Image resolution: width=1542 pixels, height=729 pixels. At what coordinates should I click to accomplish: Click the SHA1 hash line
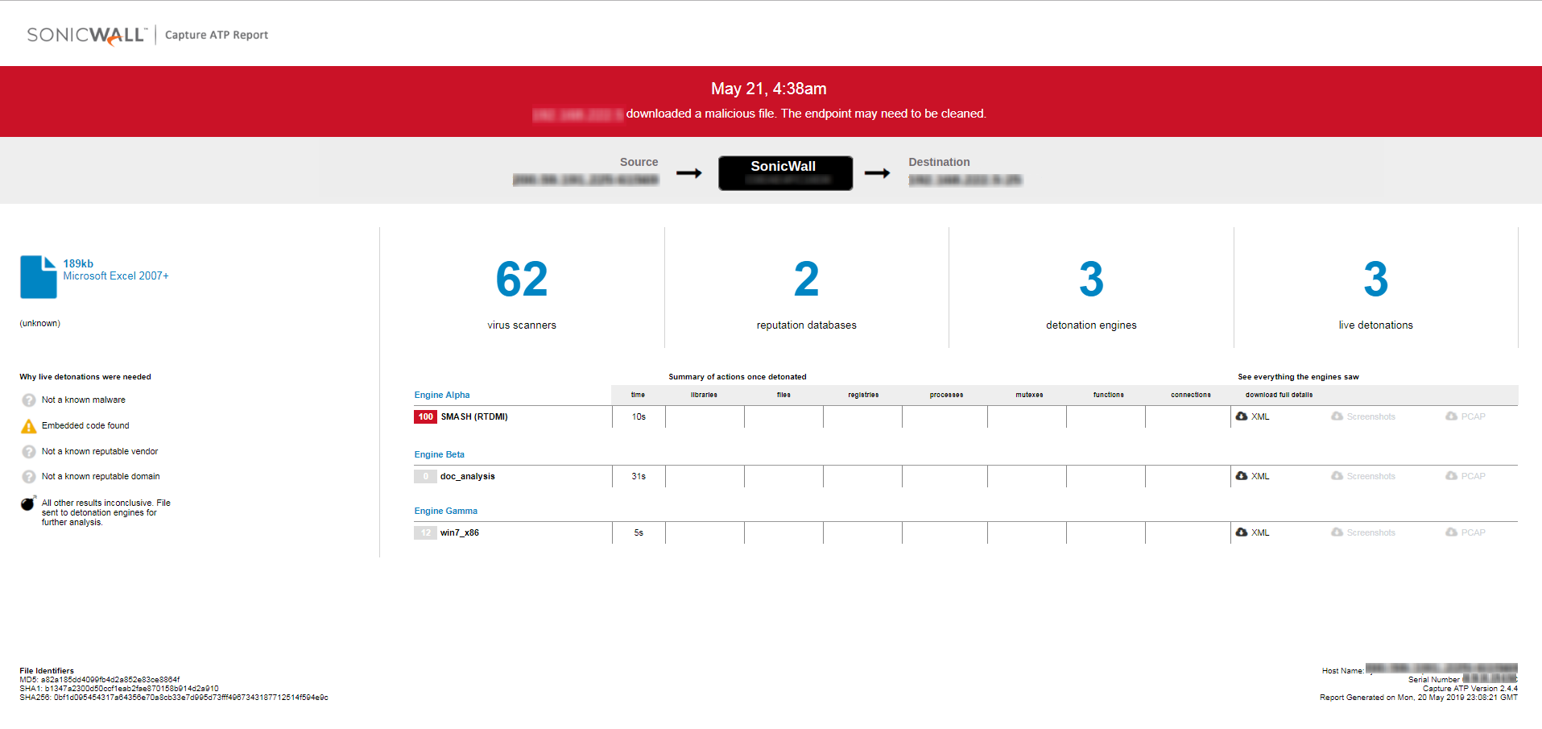119,689
